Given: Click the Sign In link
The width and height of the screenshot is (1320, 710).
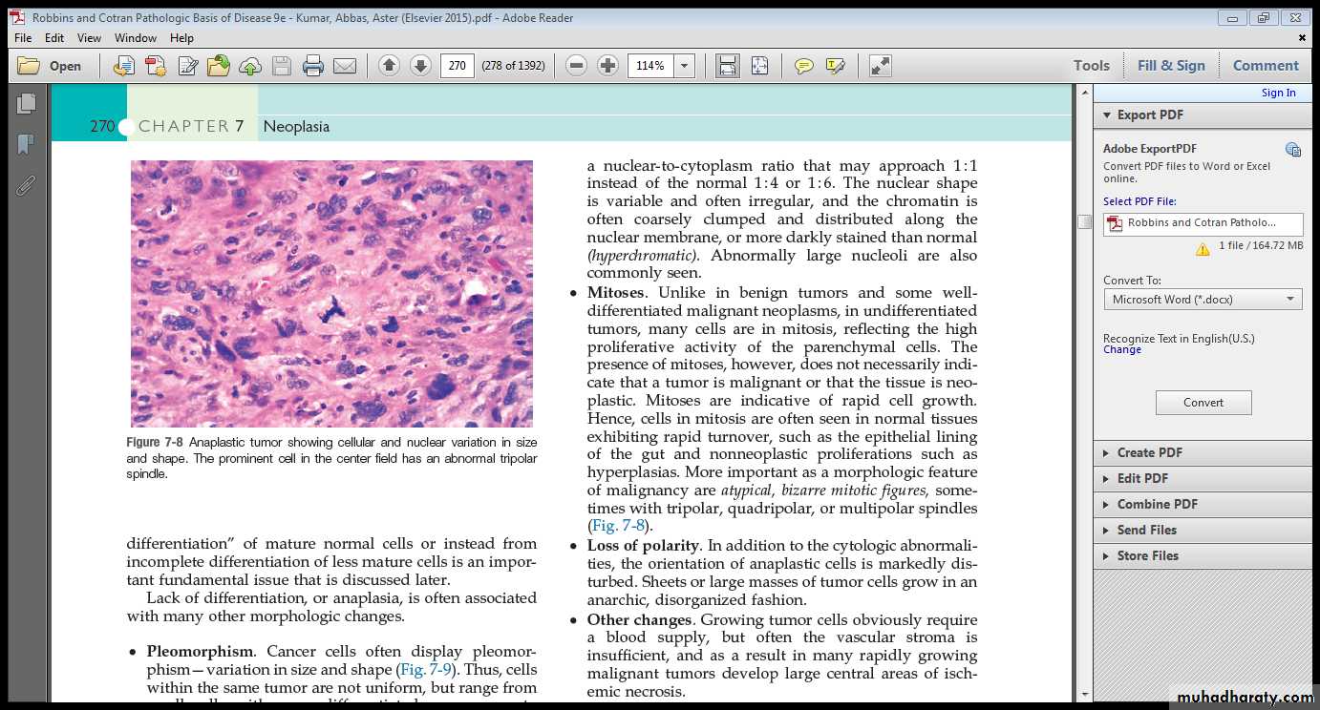Looking at the screenshot, I should 1278,93.
